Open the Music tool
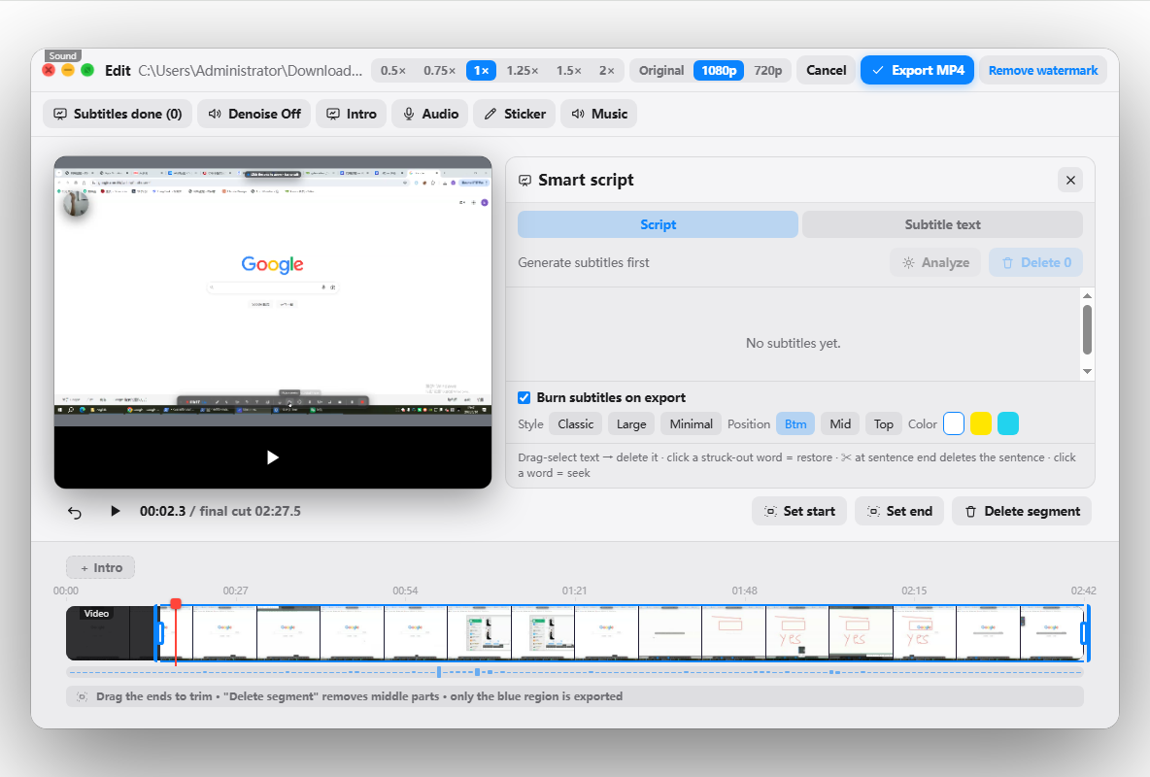Viewport: 1150px width, 777px height. pyautogui.click(x=599, y=114)
